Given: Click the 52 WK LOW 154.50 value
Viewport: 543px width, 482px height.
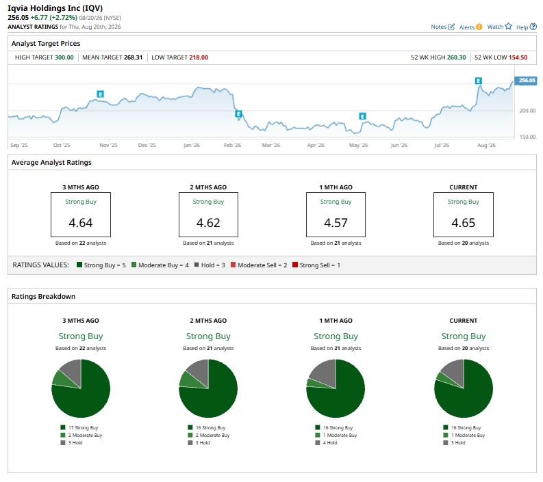Looking at the screenshot, I should tap(518, 57).
